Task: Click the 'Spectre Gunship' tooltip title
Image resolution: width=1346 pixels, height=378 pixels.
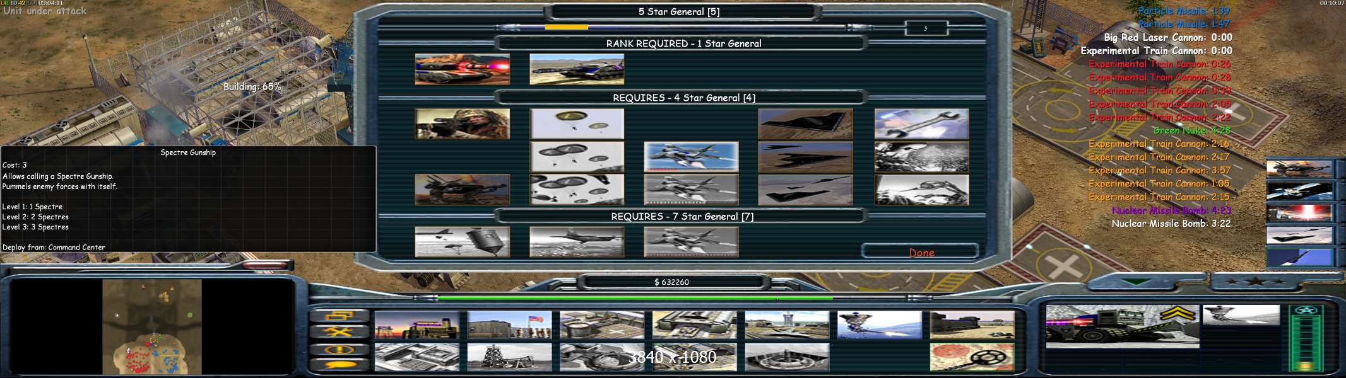Action: click(188, 152)
